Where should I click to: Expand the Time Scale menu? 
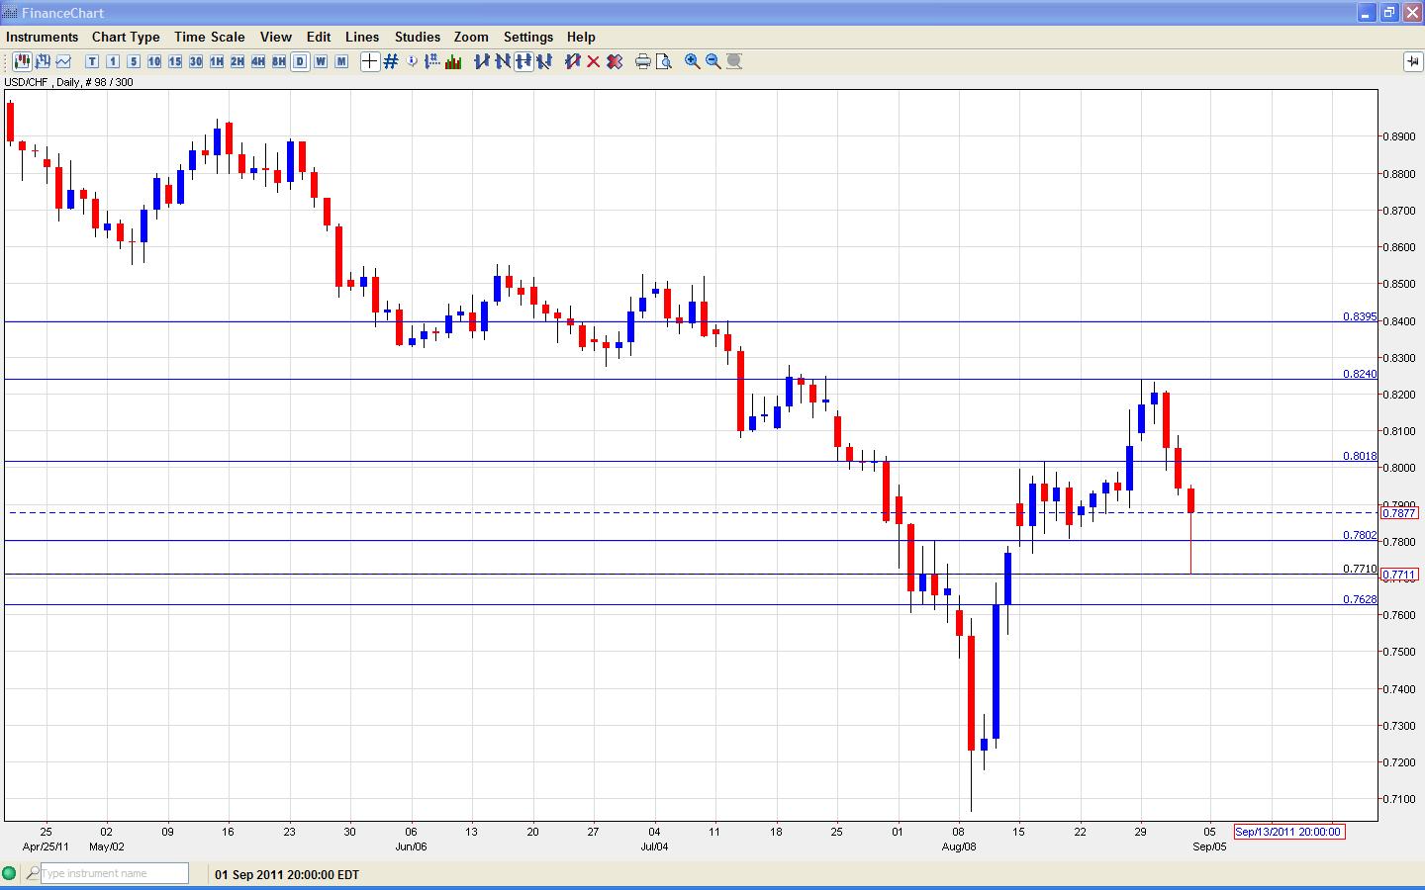(209, 37)
